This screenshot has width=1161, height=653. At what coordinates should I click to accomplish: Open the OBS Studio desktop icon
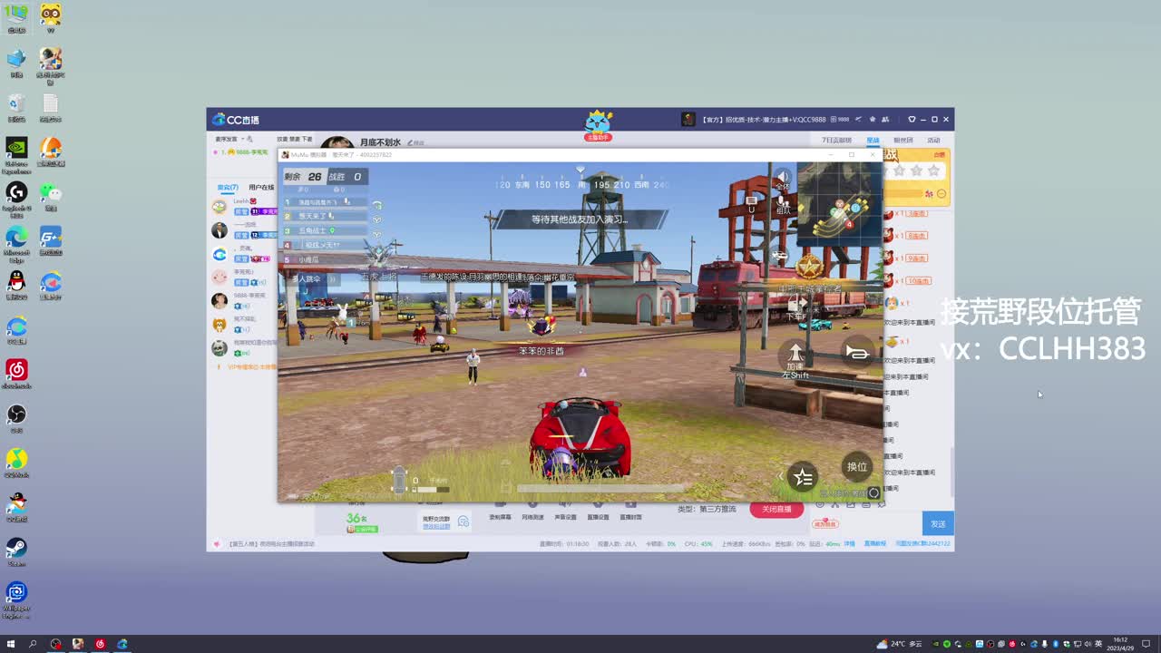[x=16, y=418]
